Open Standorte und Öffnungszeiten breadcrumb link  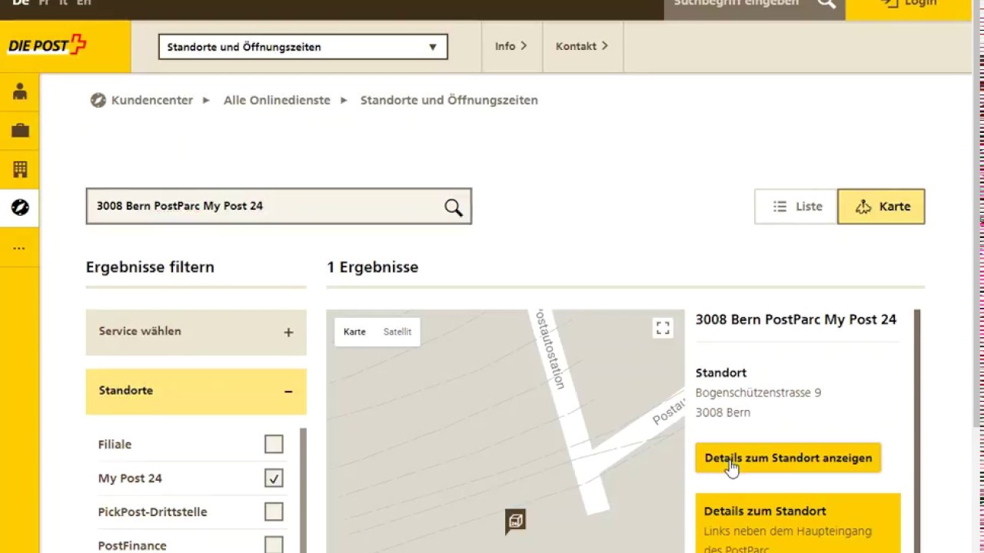pyautogui.click(x=449, y=100)
